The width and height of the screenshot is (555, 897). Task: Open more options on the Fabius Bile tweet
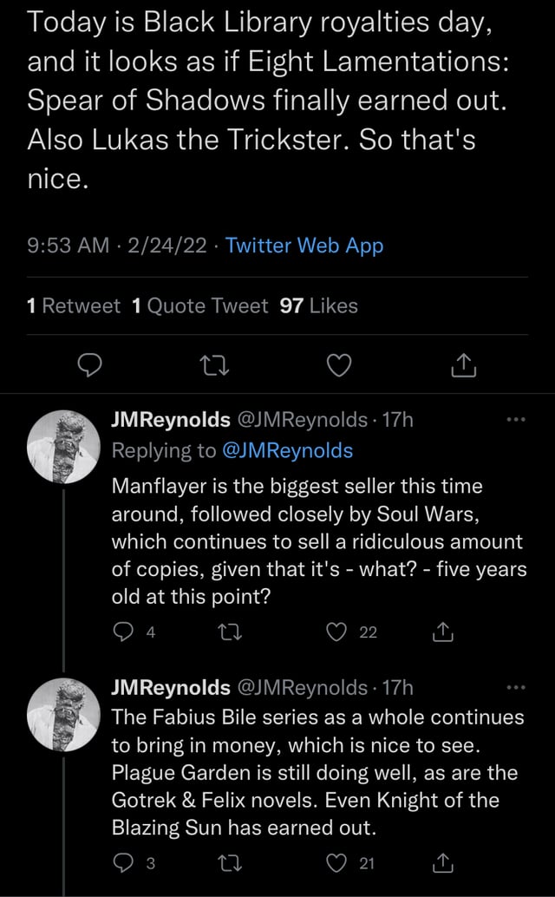(516, 687)
